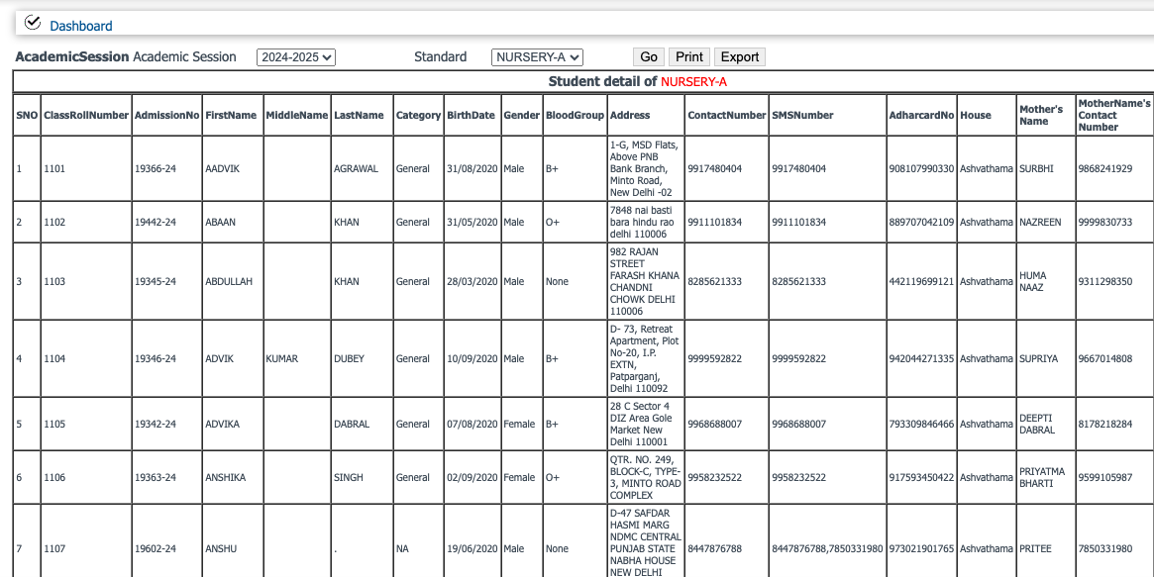Click the Category column header
1154x577 pixels.
click(x=419, y=116)
